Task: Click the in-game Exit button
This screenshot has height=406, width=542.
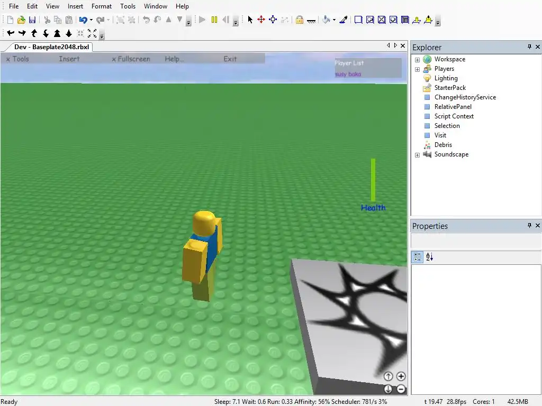Action: click(230, 59)
